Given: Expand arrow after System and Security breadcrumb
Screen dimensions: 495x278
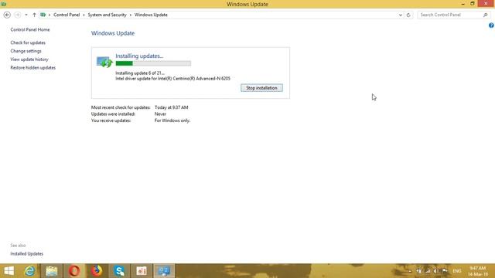Looking at the screenshot, I should pyautogui.click(x=131, y=15).
